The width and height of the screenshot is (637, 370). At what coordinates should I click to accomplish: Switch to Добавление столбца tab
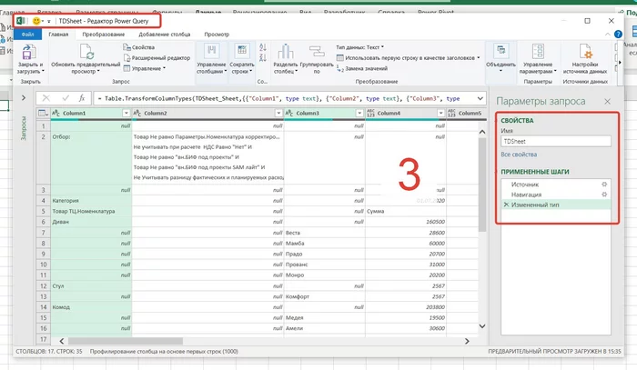[x=165, y=35]
